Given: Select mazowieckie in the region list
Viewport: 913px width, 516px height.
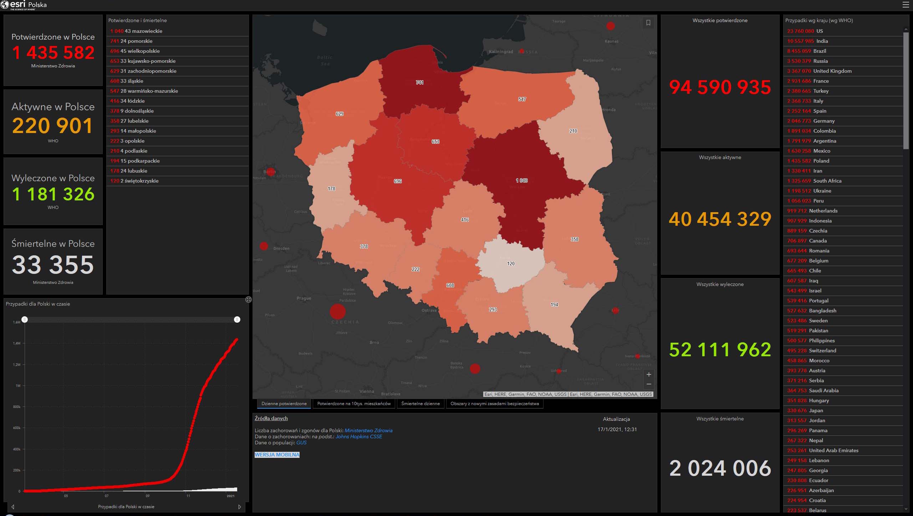Looking at the screenshot, I should pos(143,31).
